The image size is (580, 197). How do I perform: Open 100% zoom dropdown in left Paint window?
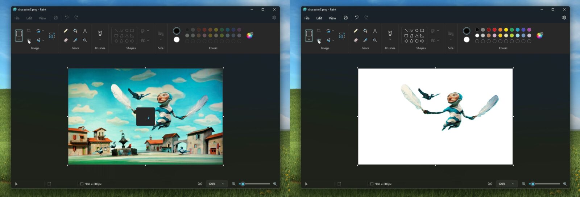point(216,184)
